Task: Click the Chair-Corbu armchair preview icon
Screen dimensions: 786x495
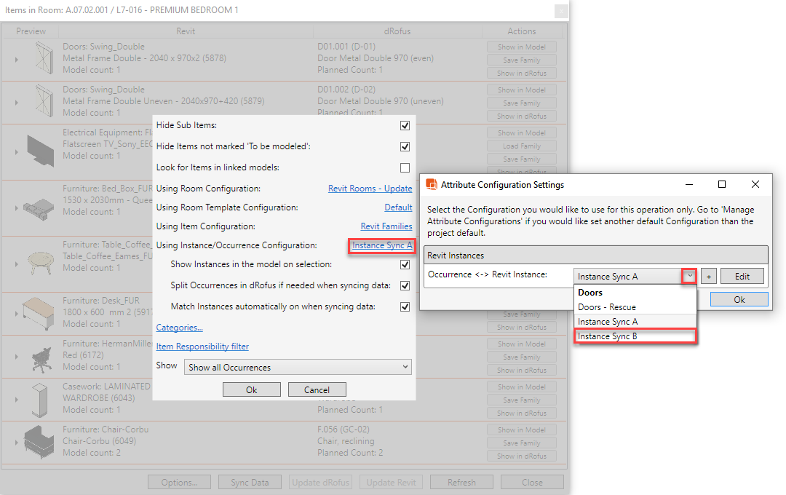Action: tap(39, 441)
